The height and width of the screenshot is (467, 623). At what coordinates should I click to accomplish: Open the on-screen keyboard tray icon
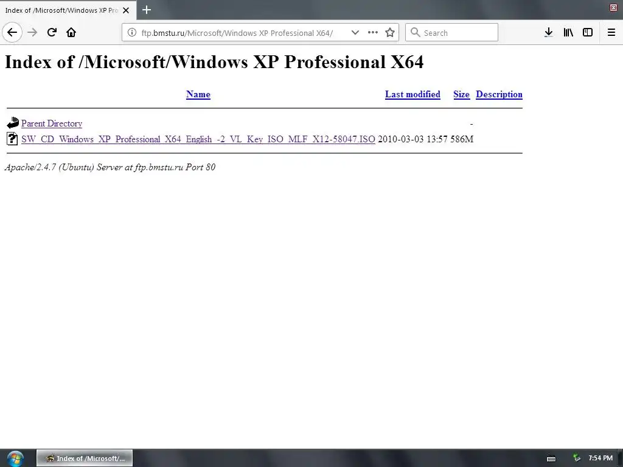551,458
